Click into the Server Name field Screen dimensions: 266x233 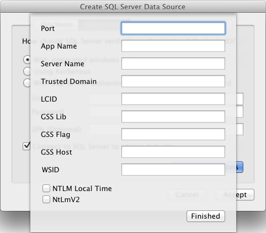click(x=173, y=63)
